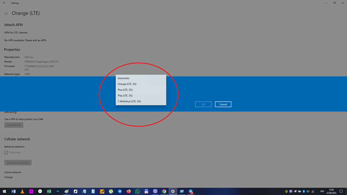Viewport: 347px width, 195px height.
Task: Open WhatsApp from the taskbar
Action: (138, 192)
